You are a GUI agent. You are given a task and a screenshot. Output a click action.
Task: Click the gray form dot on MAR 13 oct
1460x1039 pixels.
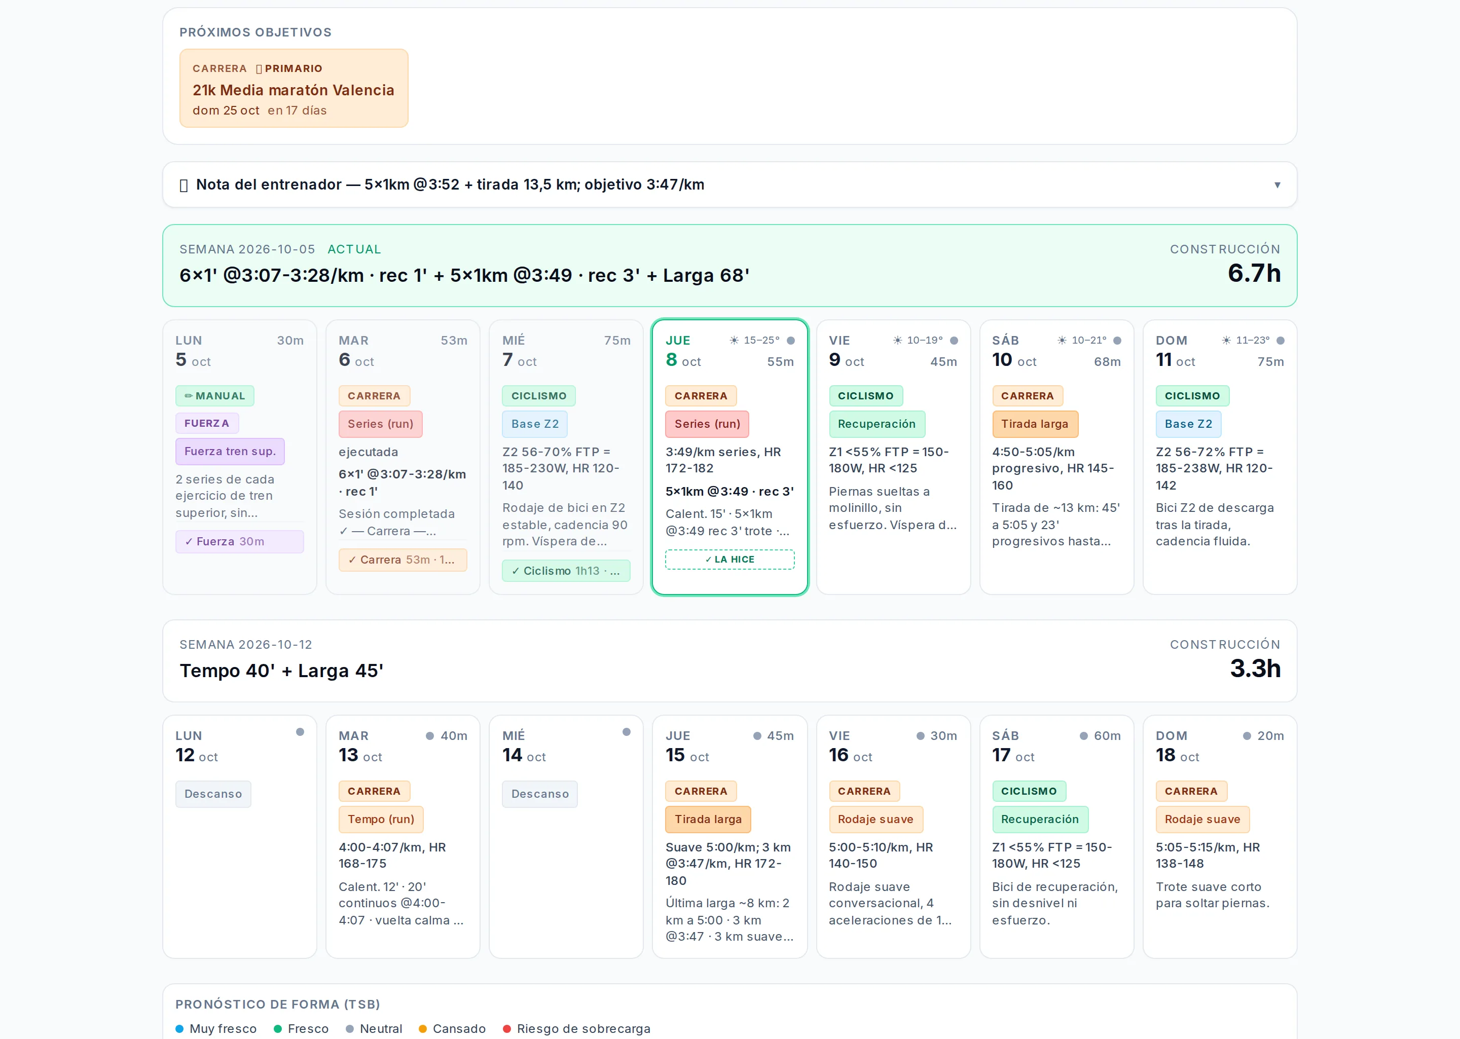430,736
